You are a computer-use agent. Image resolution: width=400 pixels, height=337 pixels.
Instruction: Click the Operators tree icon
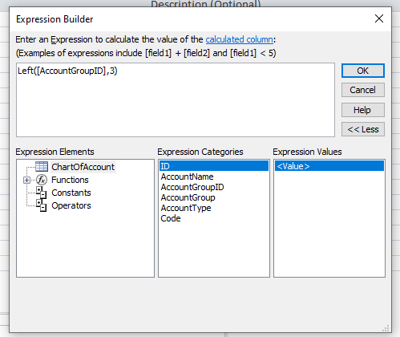pyautogui.click(x=42, y=205)
